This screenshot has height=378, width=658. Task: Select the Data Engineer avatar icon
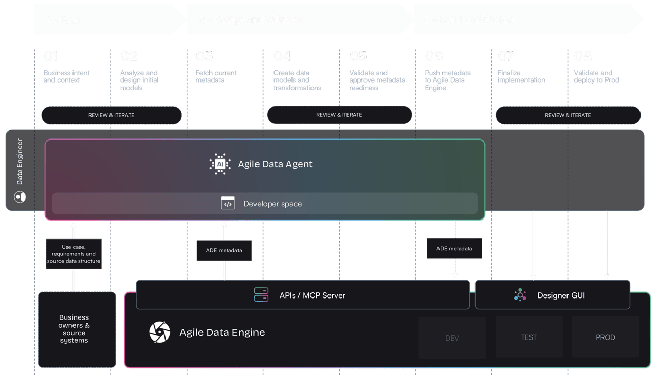click(20, 196)
